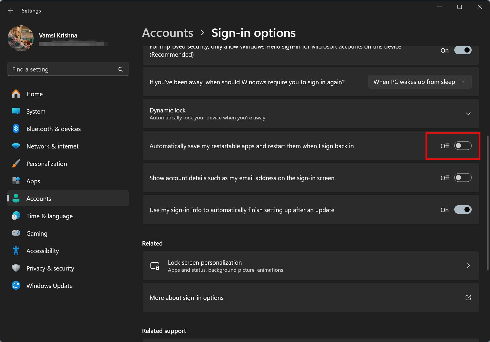The height and width of the screenshot is (342, 490).
Task: Expand the Dynamic lock section
Action: tap(468, 114)
